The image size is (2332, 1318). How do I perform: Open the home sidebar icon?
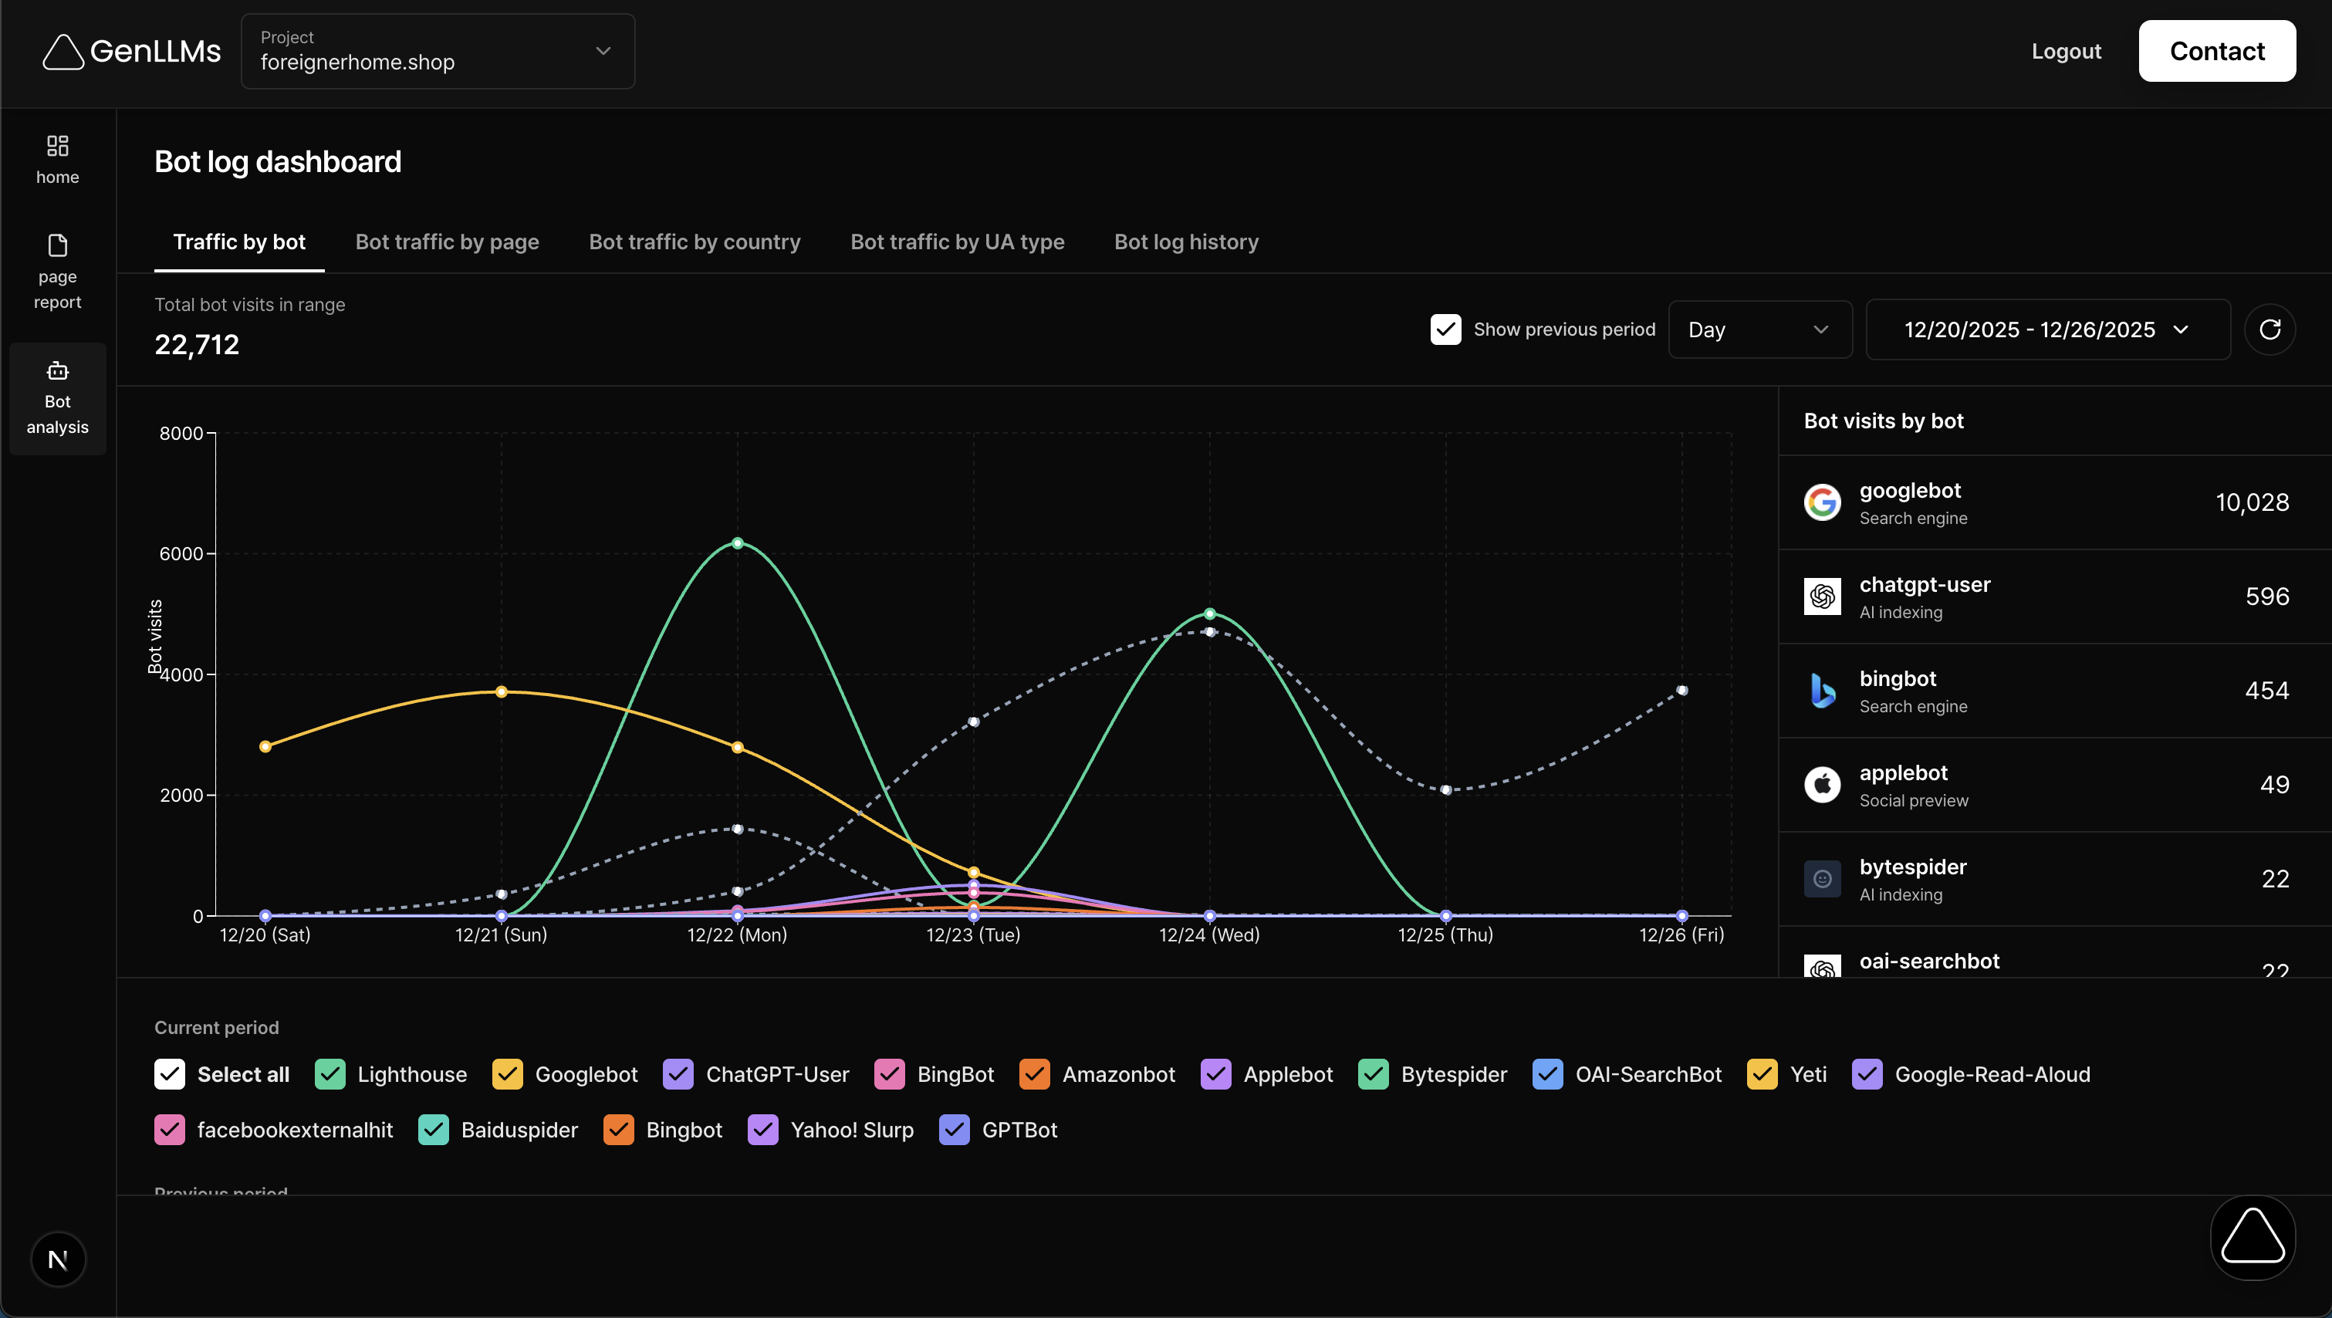57,146
